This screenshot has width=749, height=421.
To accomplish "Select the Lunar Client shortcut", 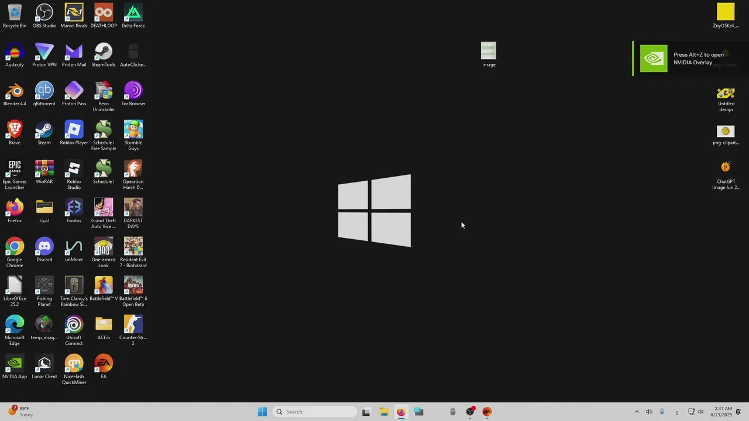I will [x=44, y=367].
